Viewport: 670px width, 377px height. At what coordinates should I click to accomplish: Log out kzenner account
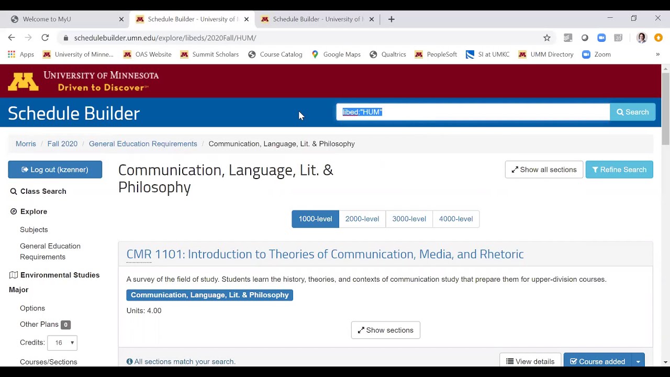(55, 170)
